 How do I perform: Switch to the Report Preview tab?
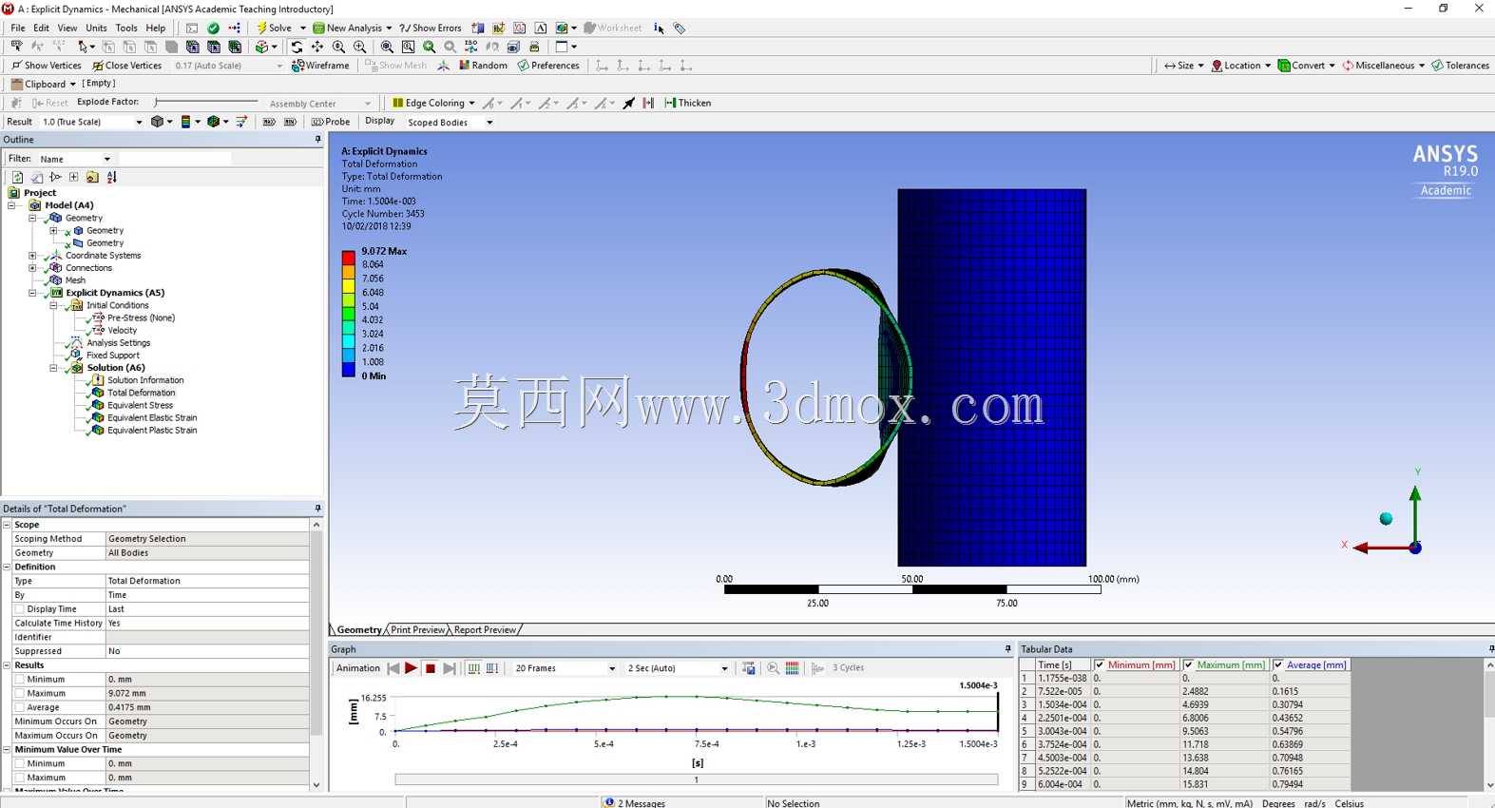coord(485,630)
